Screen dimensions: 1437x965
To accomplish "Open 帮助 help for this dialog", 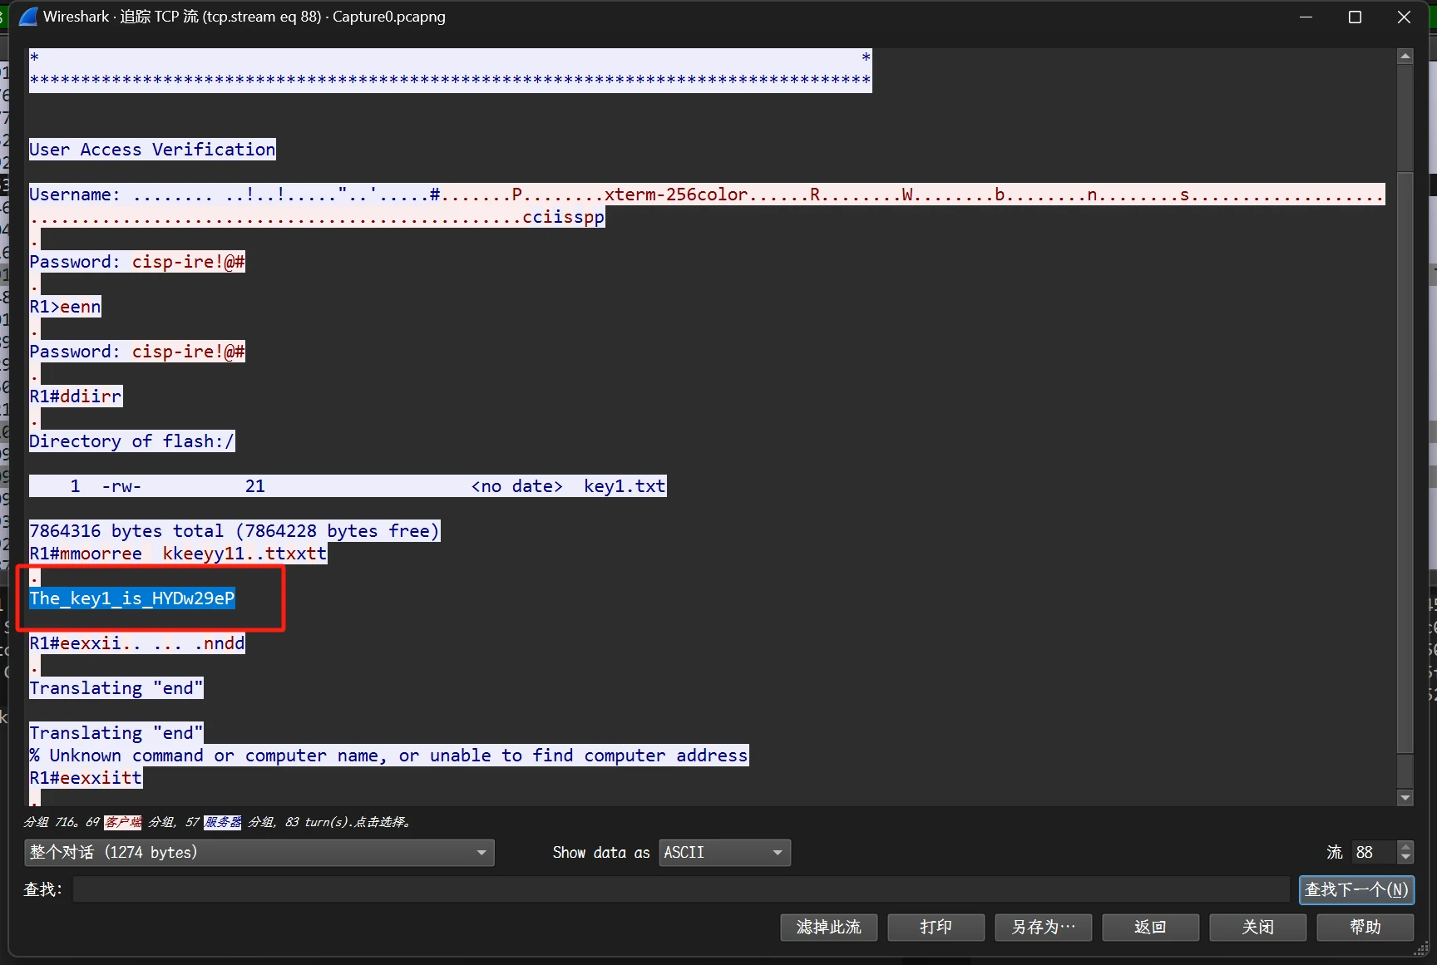I will 1365,927.
